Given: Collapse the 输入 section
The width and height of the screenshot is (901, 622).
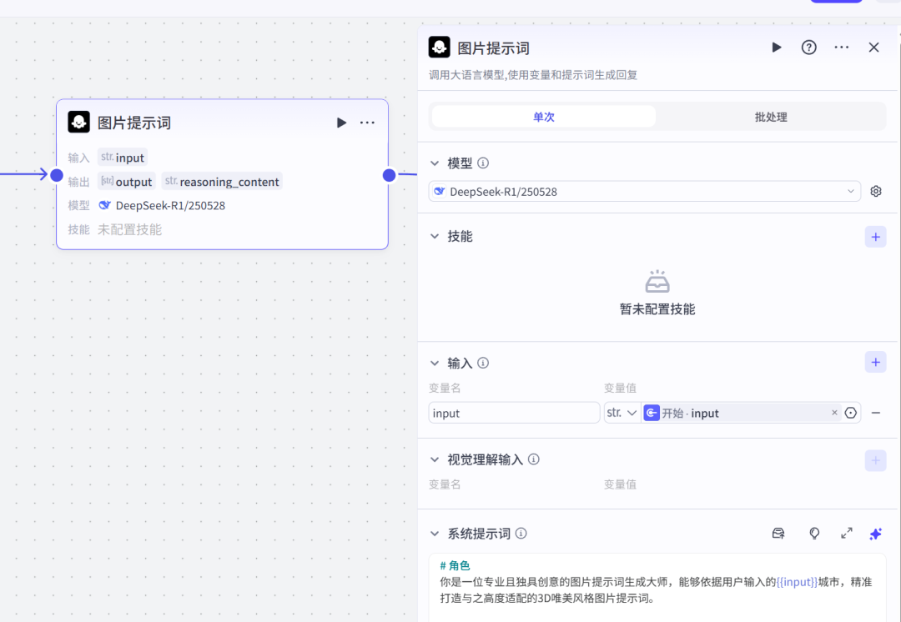Looking at the screenshot, I should point(435,363).
